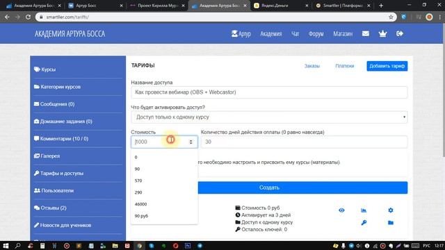Open mail envelope icon in header
Image resolution: width=445 pixels, height=250 pixels.
366,34
